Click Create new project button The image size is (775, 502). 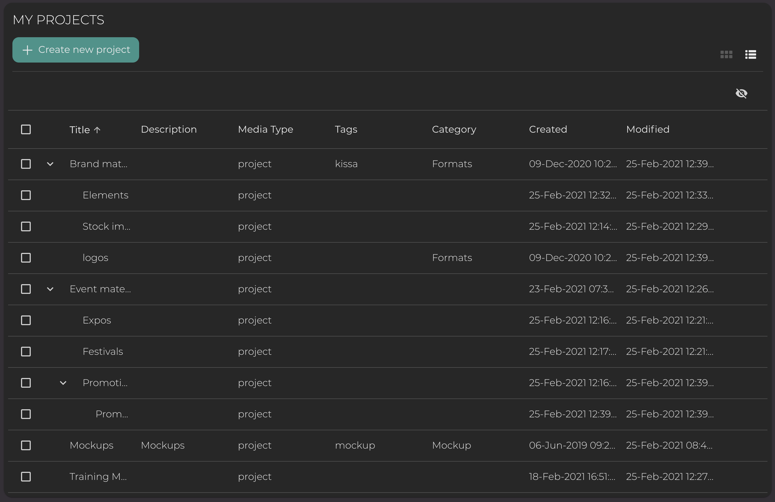tap(76, 50)
